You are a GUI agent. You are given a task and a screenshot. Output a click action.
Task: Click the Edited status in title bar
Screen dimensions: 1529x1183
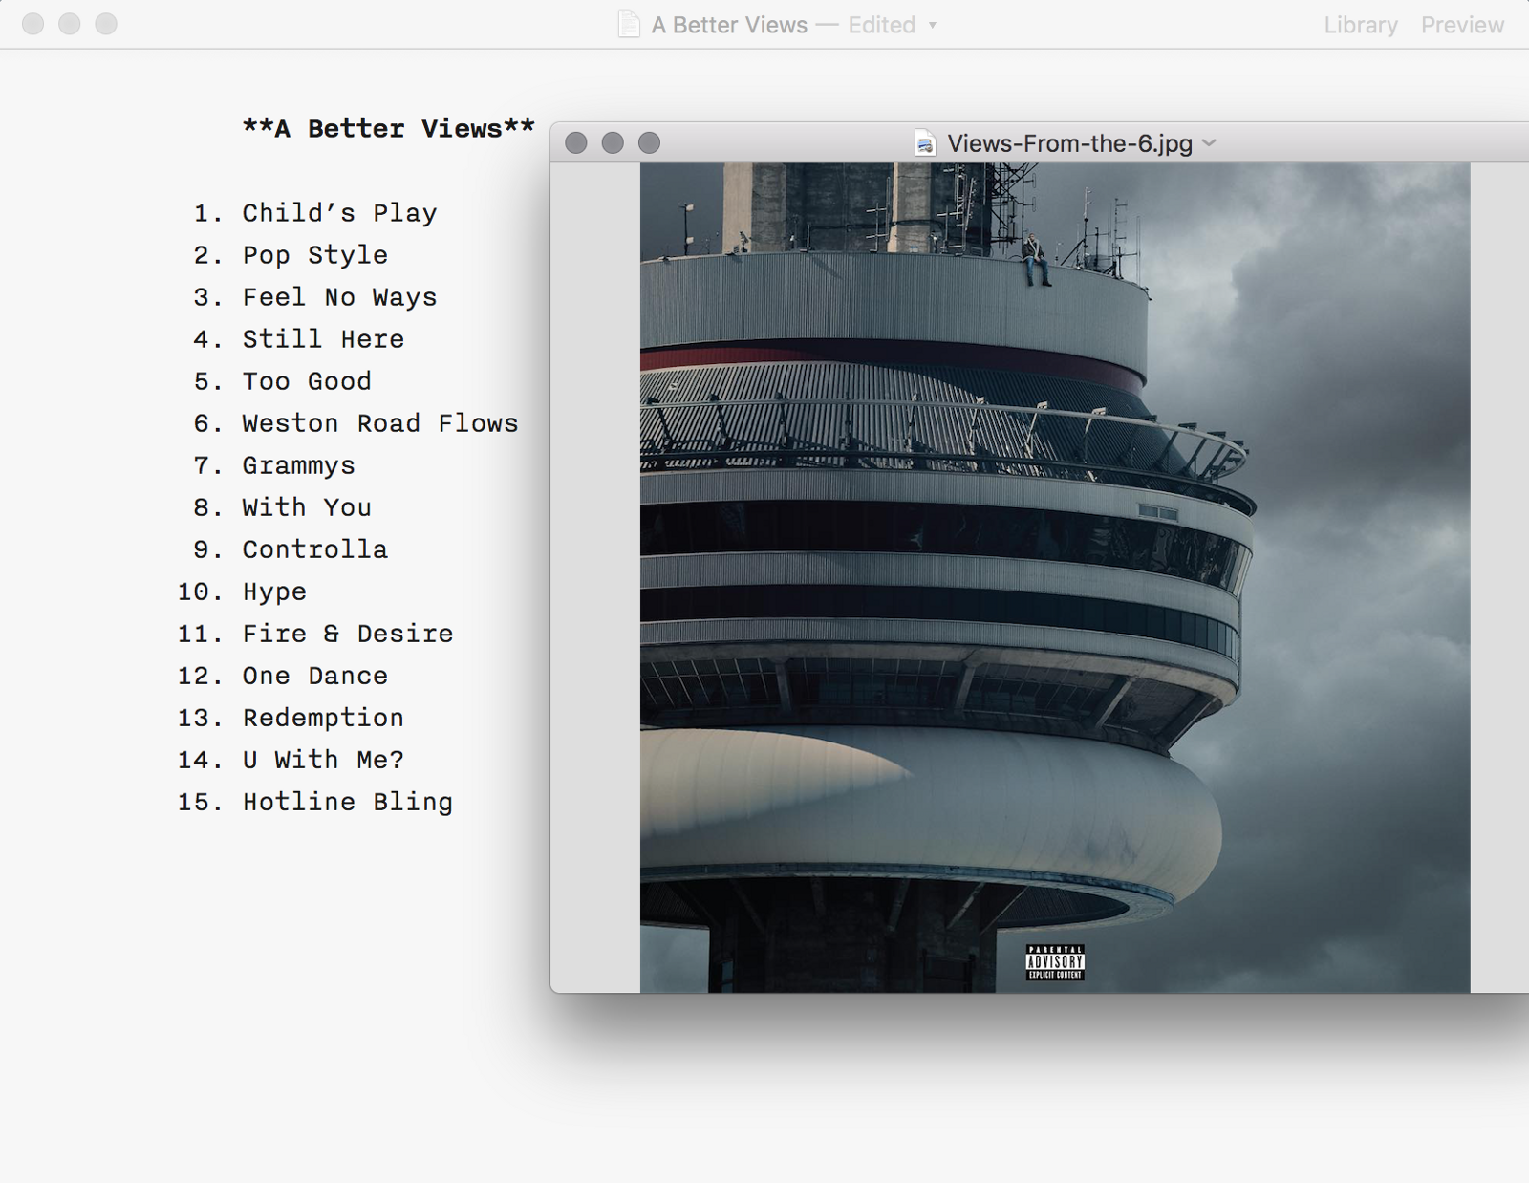(881, 25)
